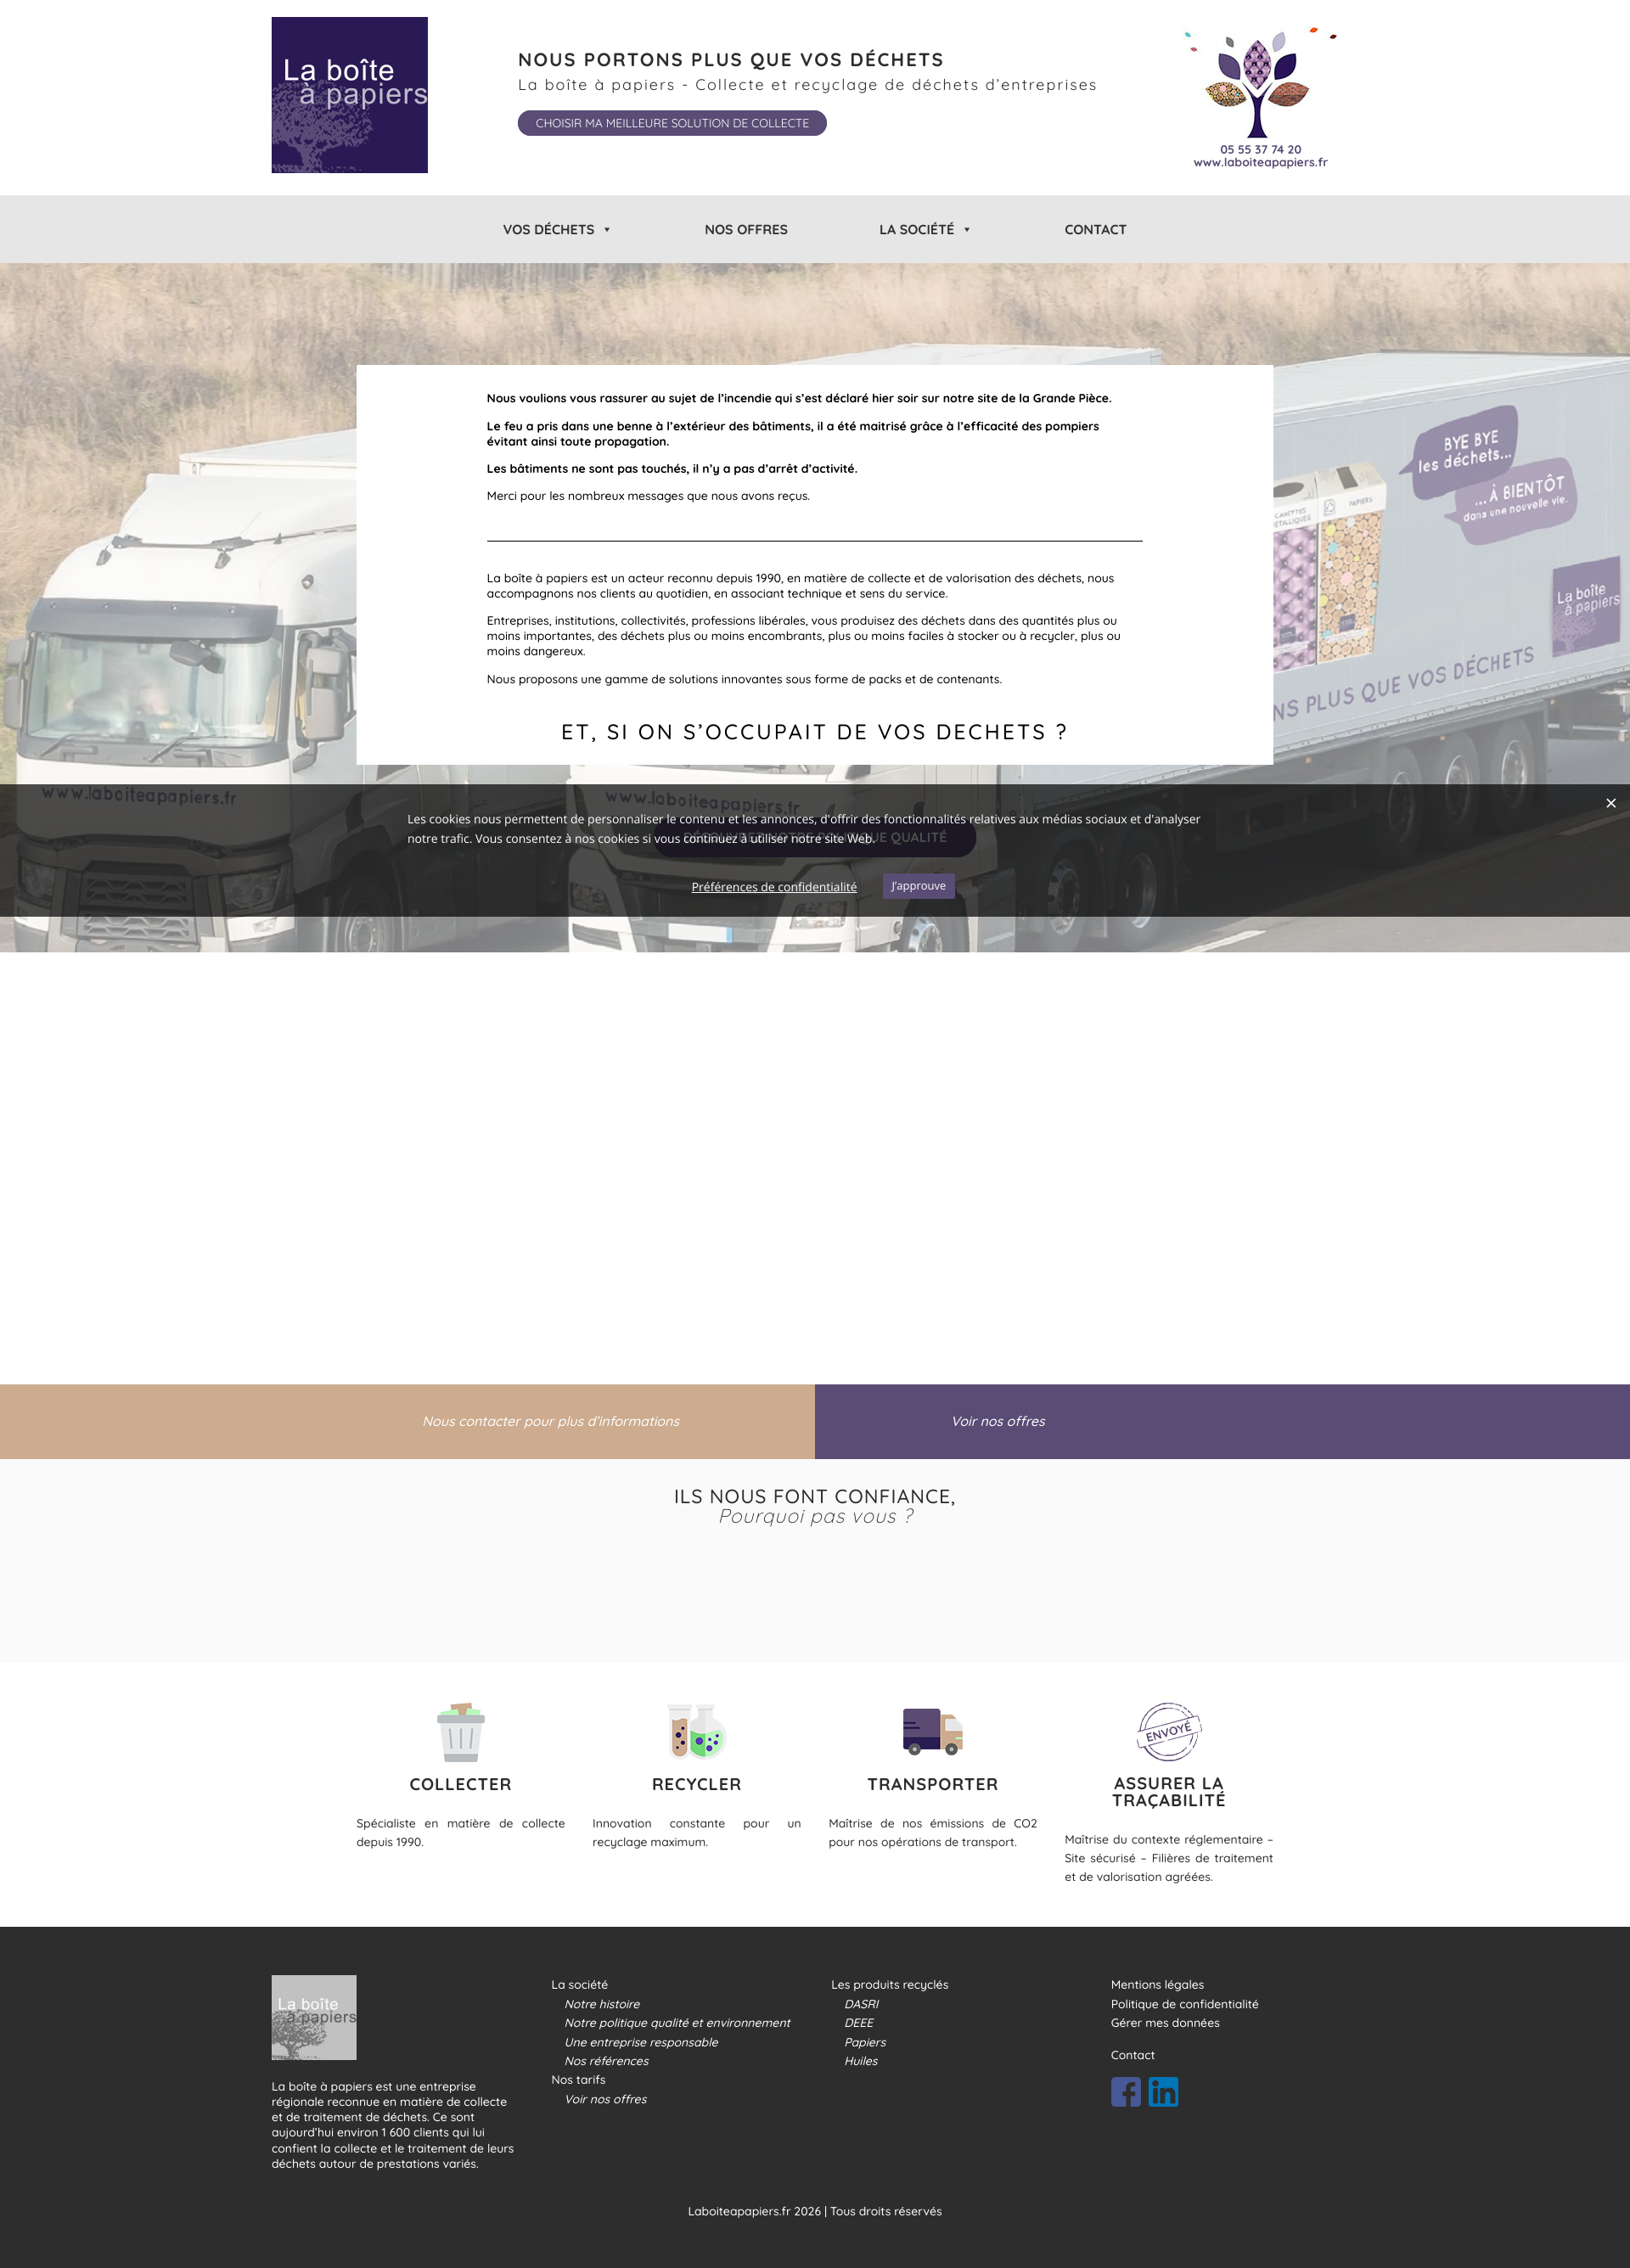The height and width of the screenshot is (2268, 1630).
Task: Open Notre histoire footer link
Action: (x=602, y=2004)
